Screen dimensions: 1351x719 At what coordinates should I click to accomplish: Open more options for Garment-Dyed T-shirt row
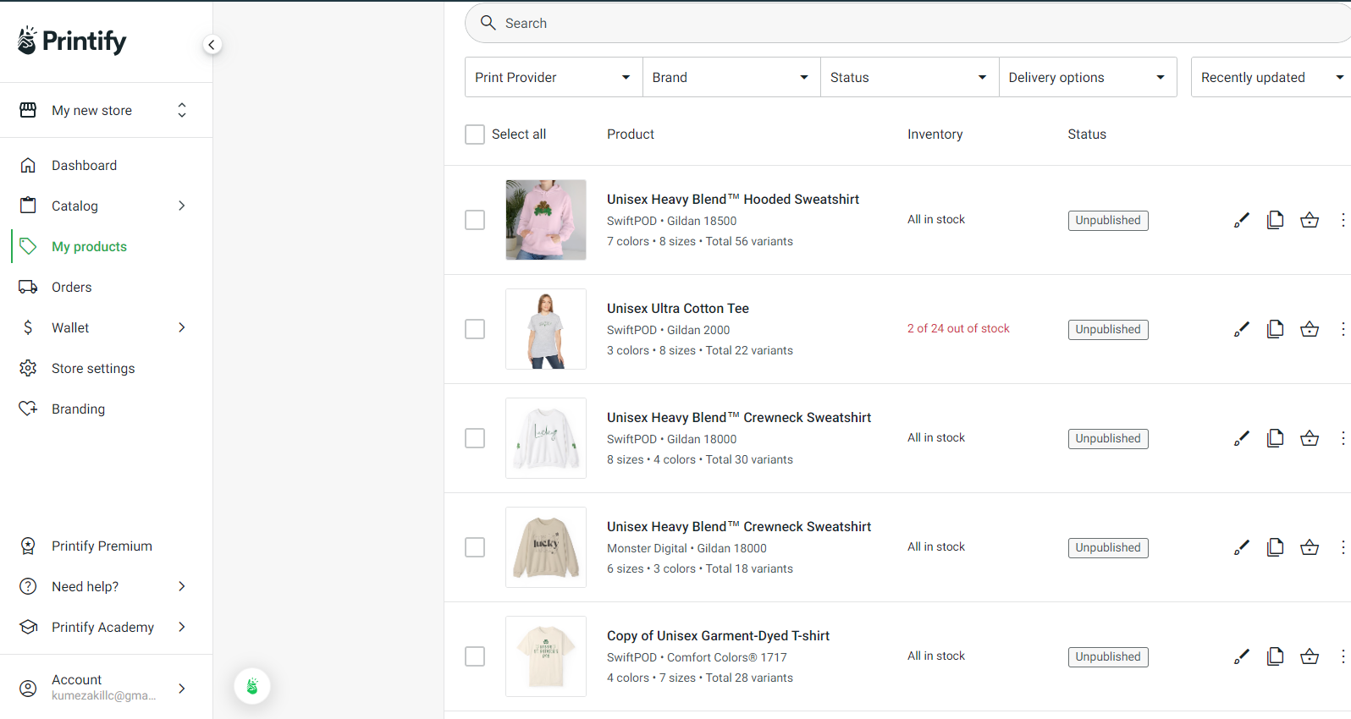[x=1343, y=656]
